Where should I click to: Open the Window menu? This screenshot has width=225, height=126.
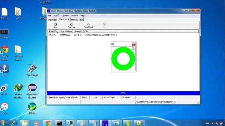tap(74, 15)
